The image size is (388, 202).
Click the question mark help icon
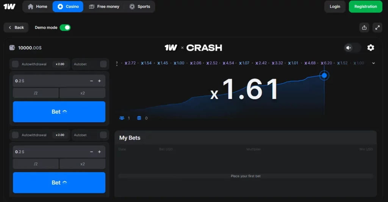click(x=117, y=63)
